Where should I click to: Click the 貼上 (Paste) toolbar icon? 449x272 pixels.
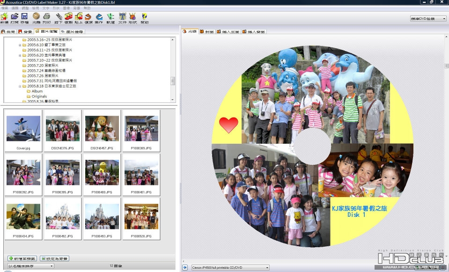pos(79,18)
